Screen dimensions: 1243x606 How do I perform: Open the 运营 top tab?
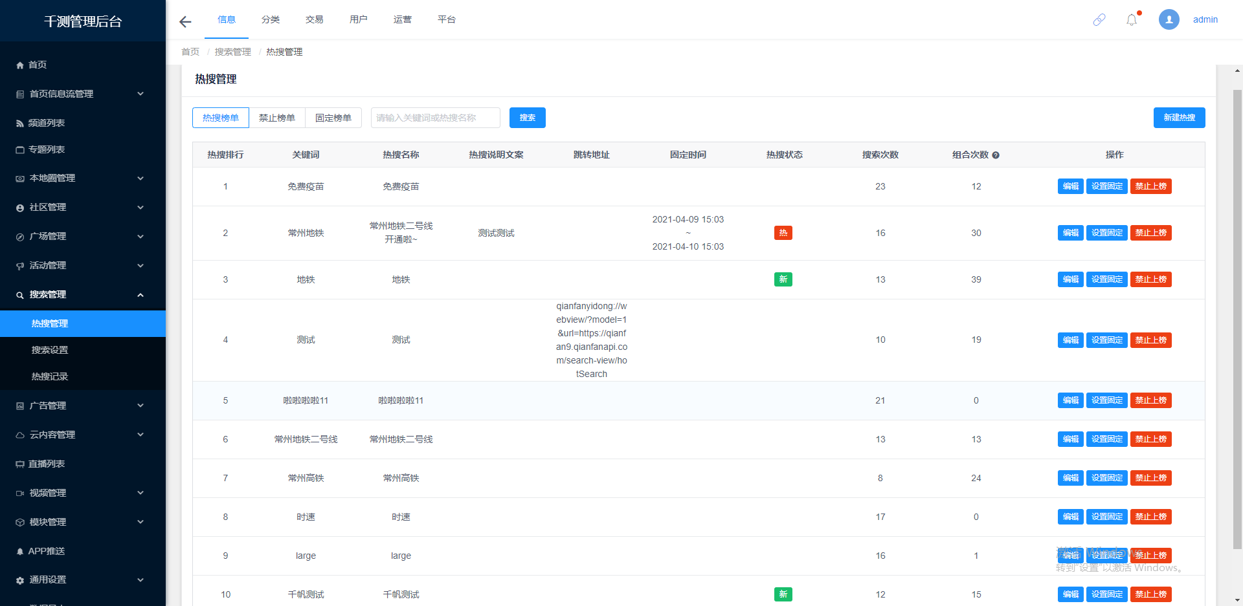click(x=403, y=19)
